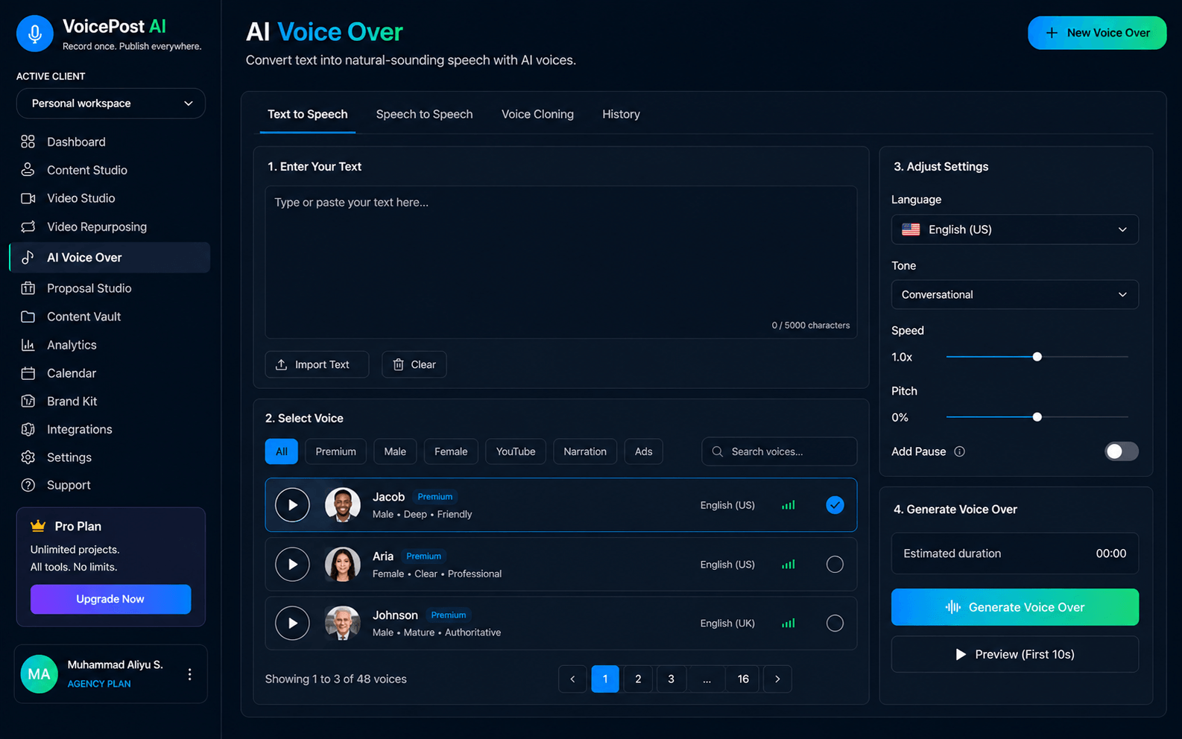Image resolution: width=1182 pixels, height=739 pixels.
Task: Click the Generate Voice Over button
Action: [1014, 607]
